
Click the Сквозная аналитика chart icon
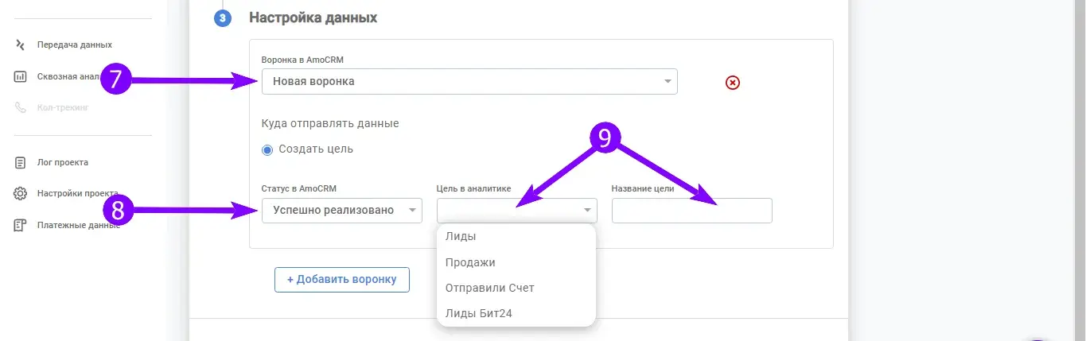click(x=21, y=77)
